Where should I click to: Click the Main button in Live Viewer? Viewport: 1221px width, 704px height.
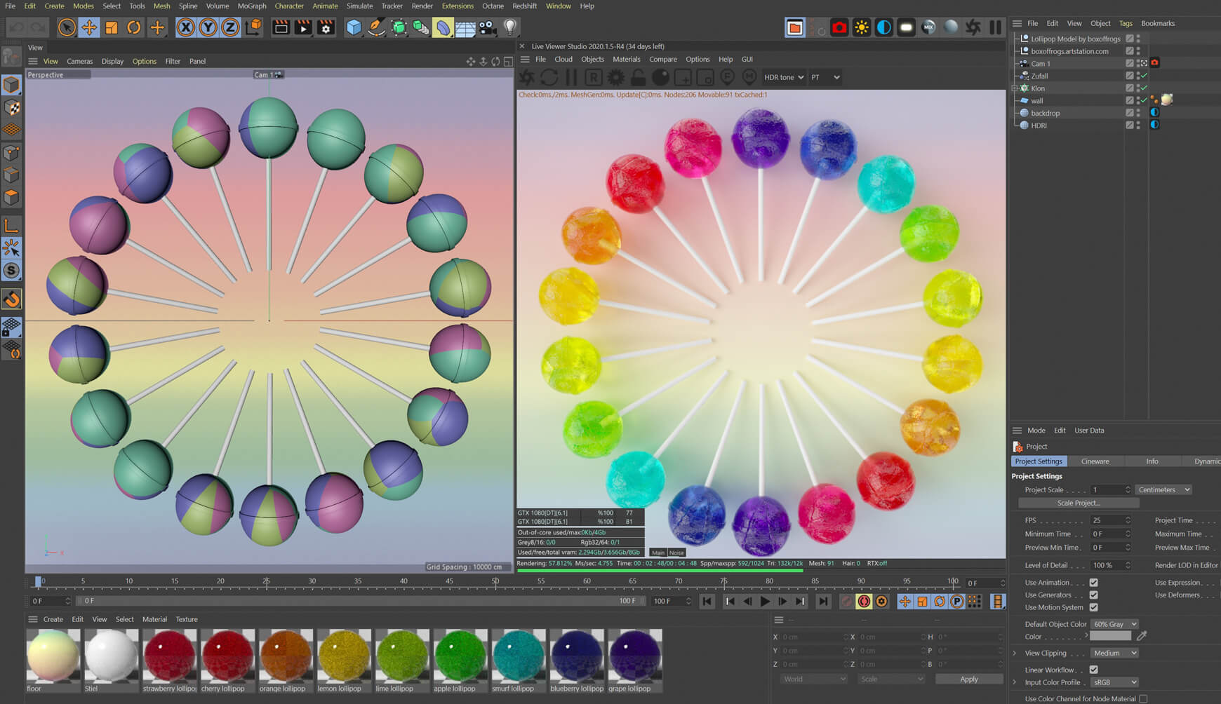pos(658,553)
